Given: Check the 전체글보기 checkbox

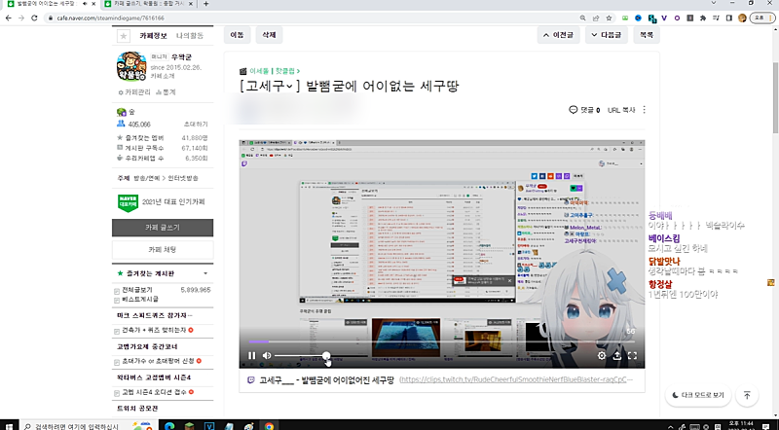Looking at the screenshot, I should tap(118, 290).
